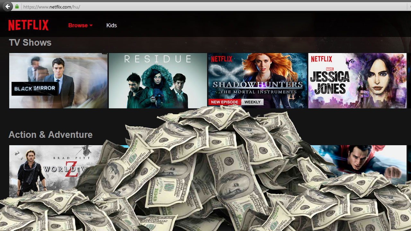Expand the caret arrow beside Browse

[x=91, y=26]
